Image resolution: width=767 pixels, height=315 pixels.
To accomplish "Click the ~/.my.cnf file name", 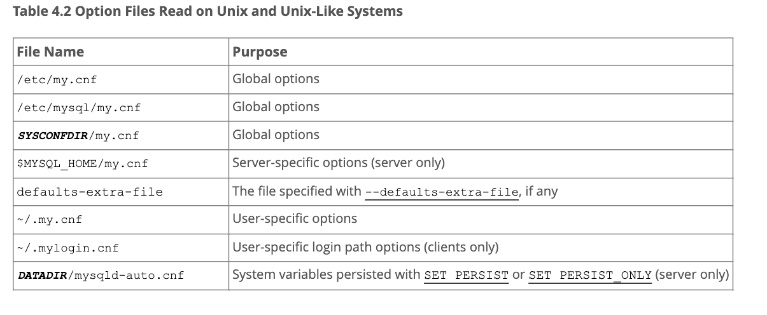I will [x=50, y=220].
